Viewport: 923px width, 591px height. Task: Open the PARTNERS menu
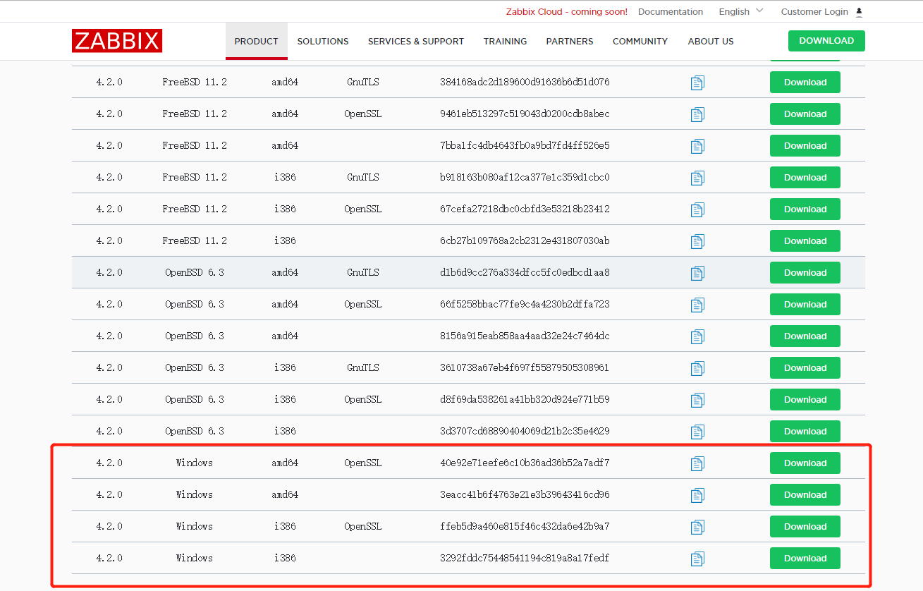click(x=570, y=41)
